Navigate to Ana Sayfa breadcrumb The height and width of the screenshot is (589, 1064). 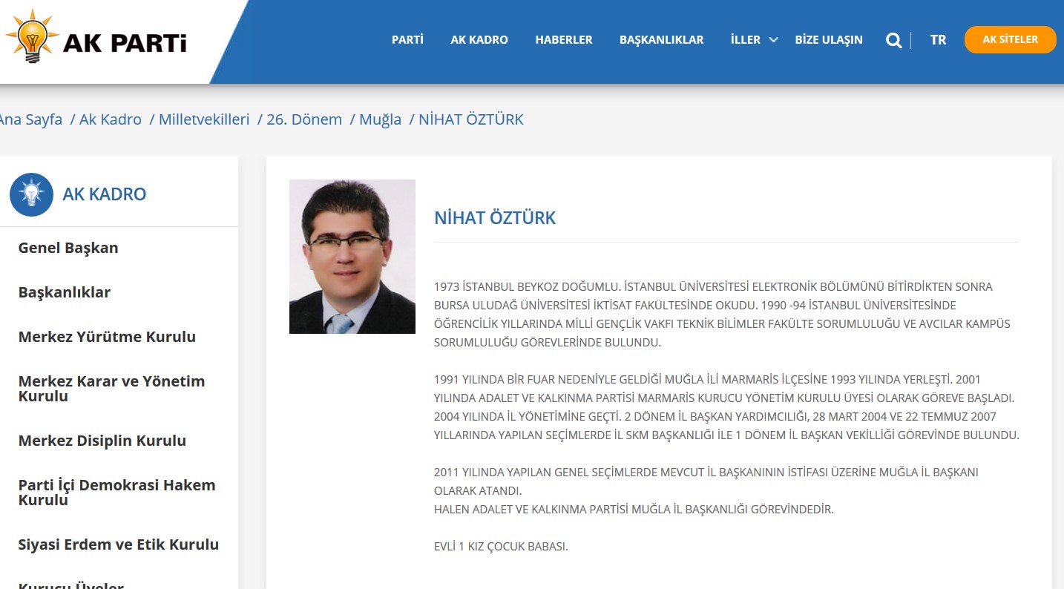(x=30, y=119)
